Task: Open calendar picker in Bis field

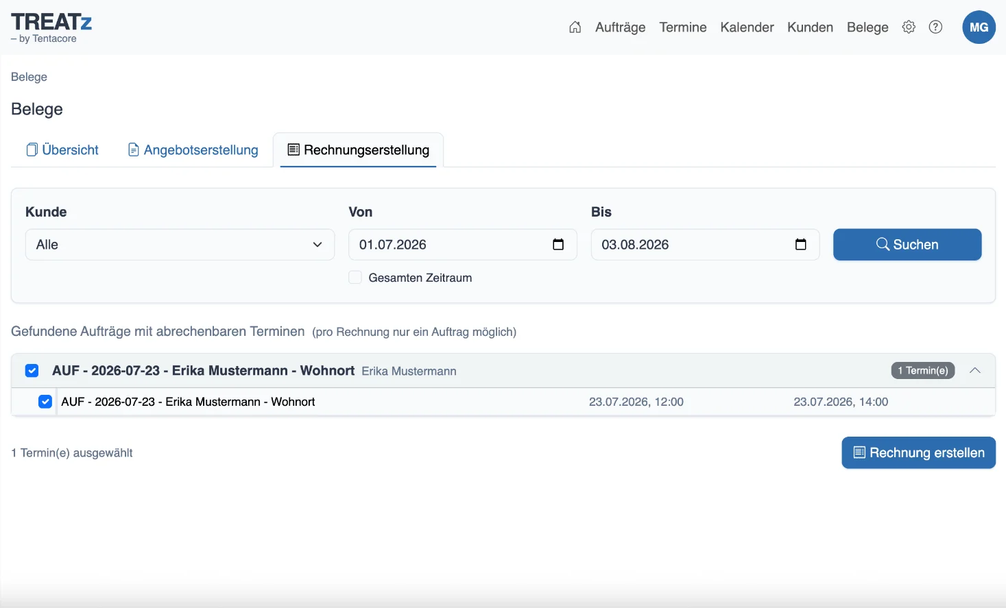Action: coord(800,245)
